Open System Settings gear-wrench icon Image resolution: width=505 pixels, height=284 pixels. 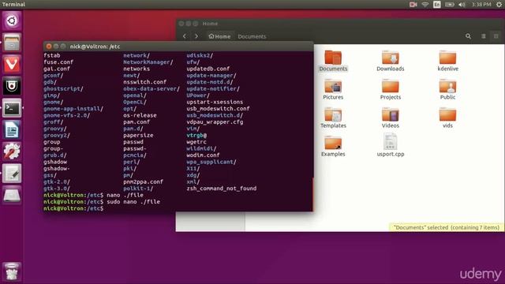[12, 151]
